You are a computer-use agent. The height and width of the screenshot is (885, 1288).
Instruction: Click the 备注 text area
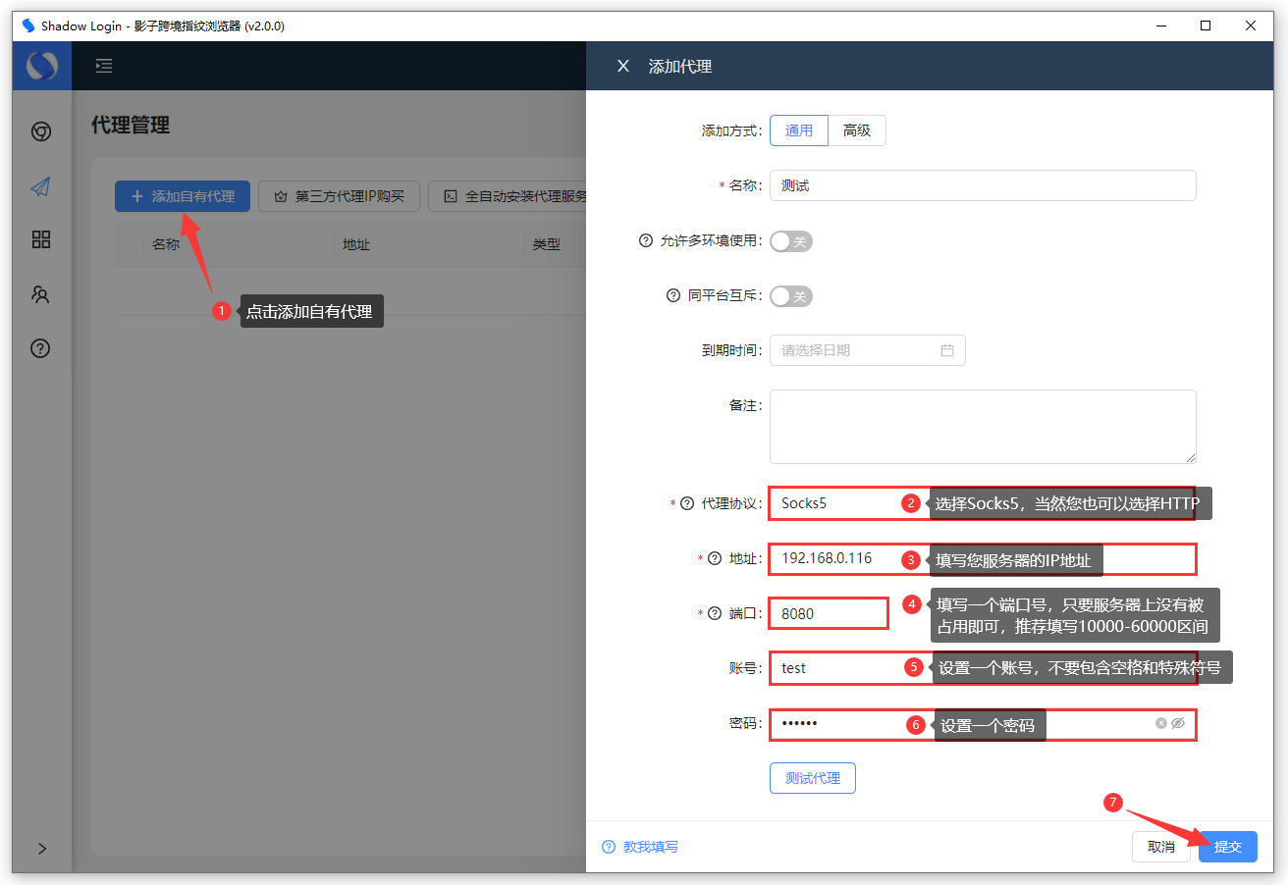[982, 427]
